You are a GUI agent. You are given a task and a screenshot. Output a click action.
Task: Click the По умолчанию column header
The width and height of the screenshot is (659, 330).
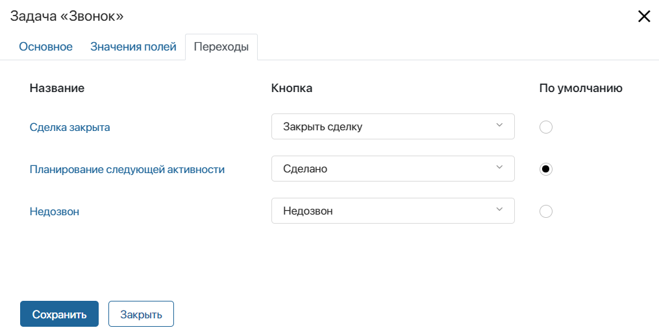tap(581, 88)
